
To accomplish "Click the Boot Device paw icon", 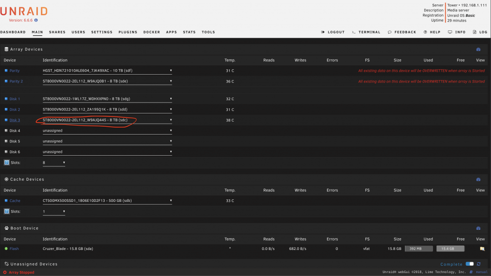I will coord(6,228).
